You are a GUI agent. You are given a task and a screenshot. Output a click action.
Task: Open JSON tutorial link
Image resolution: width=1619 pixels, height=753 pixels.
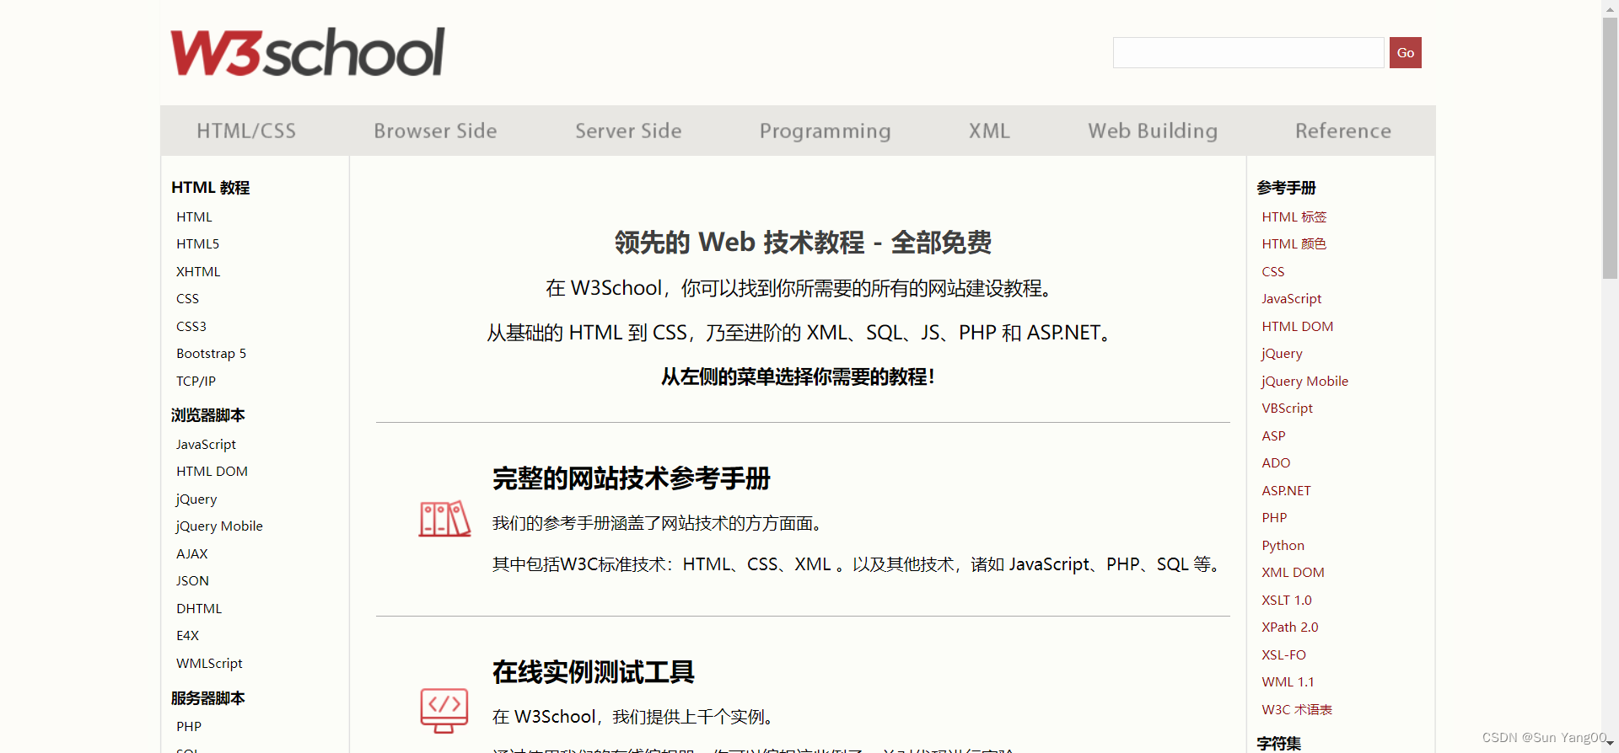tap(192, 581)
